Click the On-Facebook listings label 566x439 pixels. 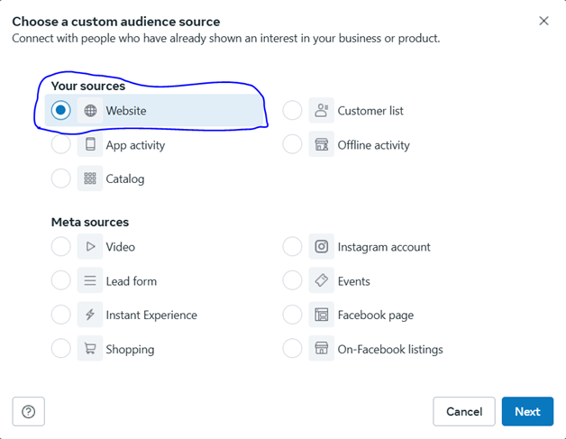coord(390,350)
